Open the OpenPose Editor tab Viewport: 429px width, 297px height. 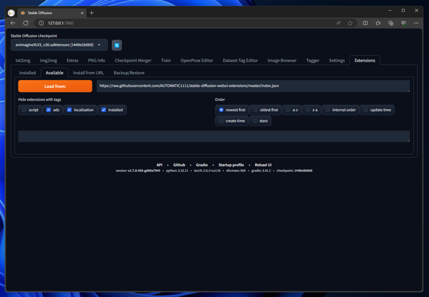coord(196,60)
